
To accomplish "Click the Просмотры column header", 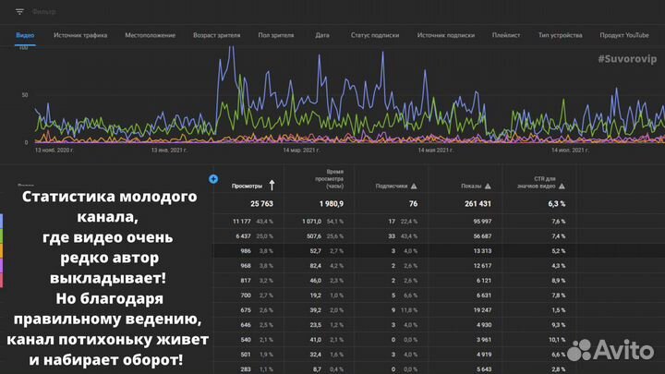I will pos(247,187).
